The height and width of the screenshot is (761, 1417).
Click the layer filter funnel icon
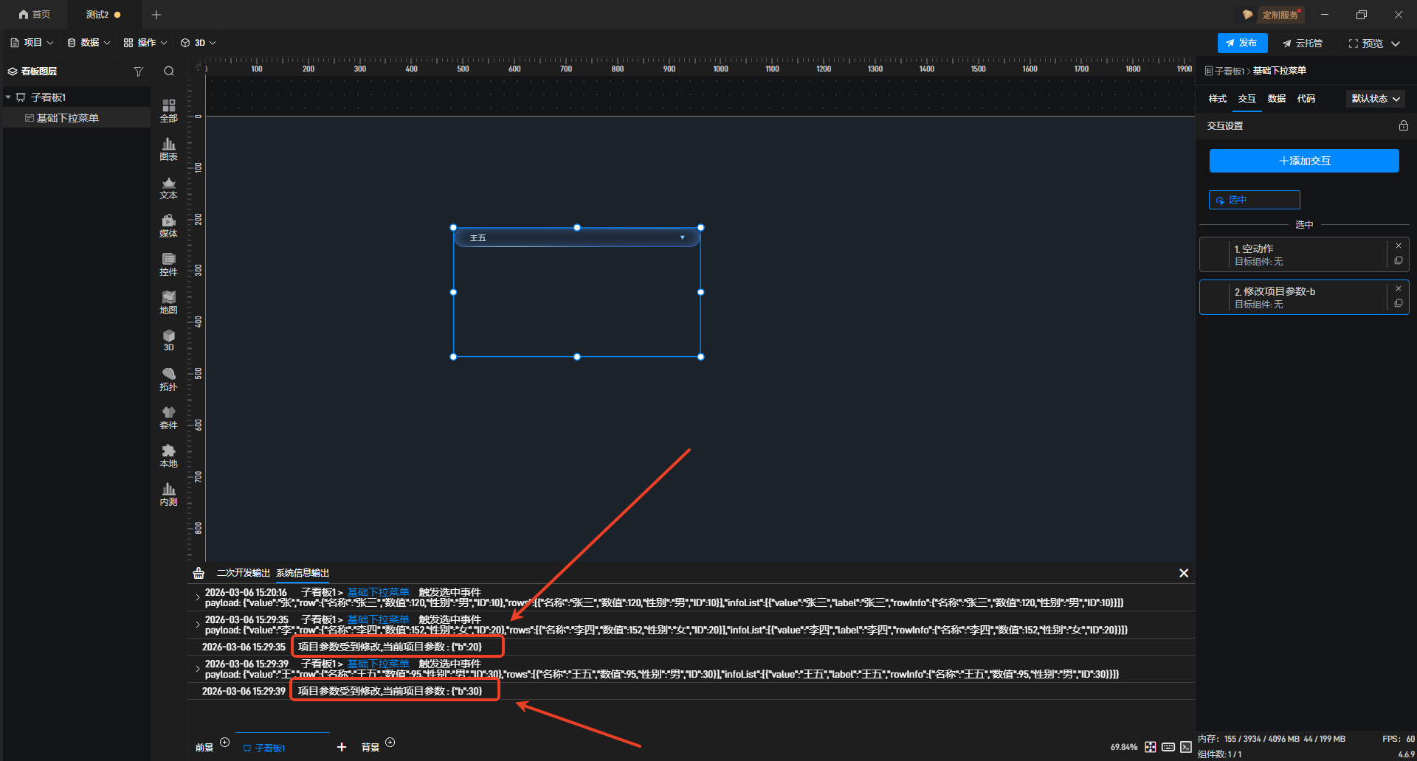coord(138,72)
